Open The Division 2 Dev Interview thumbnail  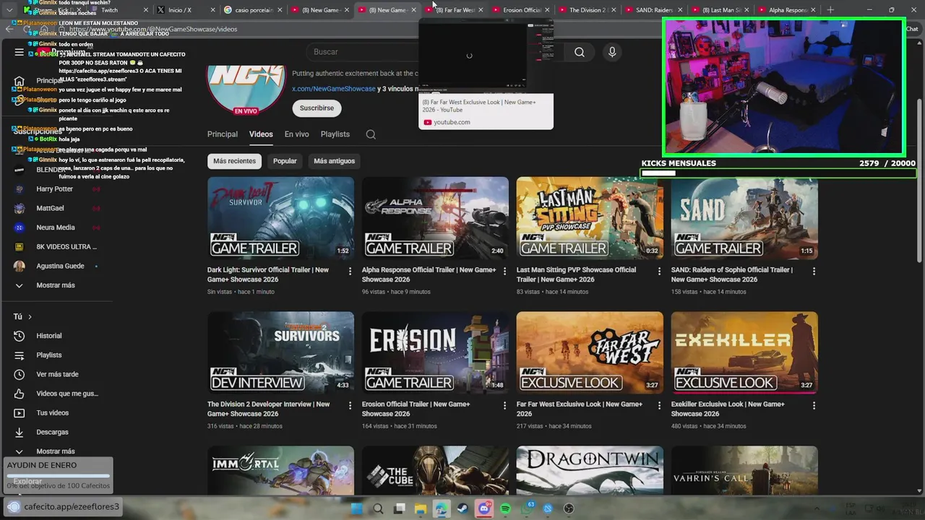(280, 352)
